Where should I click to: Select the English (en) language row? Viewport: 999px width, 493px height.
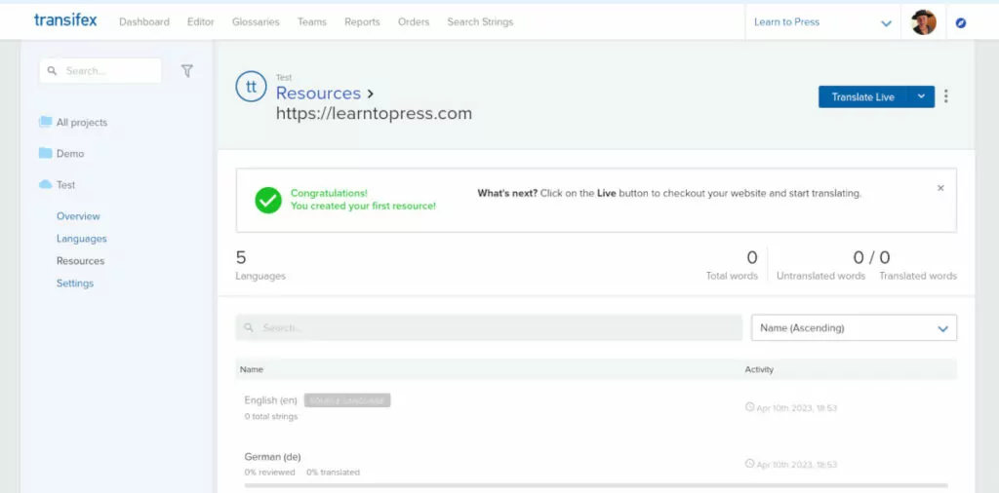[x=596, y=407]
